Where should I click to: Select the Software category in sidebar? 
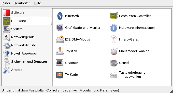point(27,12)
